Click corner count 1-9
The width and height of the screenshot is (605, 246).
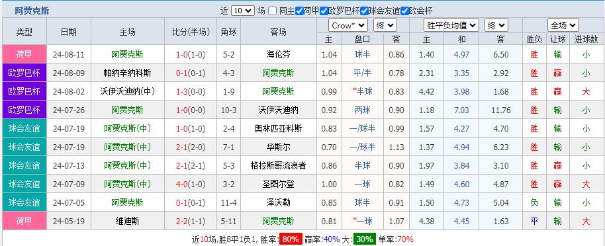point(229,91)
